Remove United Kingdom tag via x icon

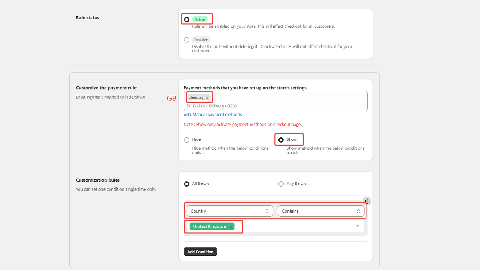click(231, 227)
